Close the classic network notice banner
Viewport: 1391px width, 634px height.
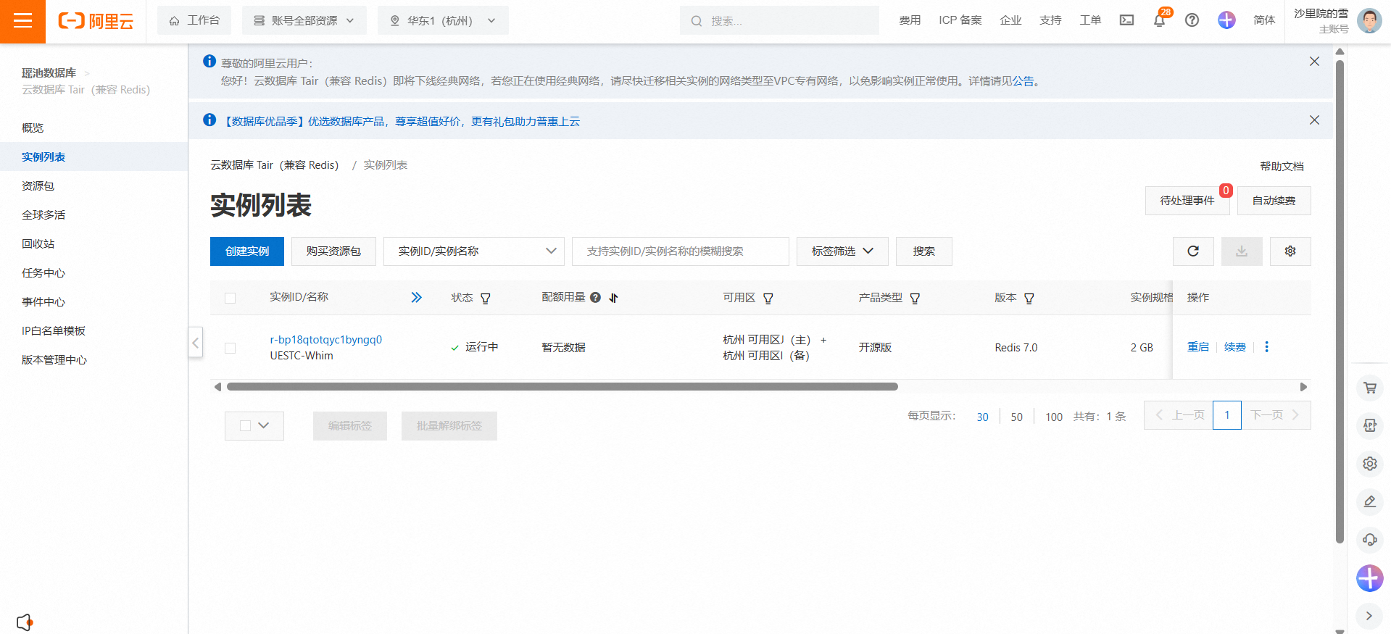coord(1314,62)
